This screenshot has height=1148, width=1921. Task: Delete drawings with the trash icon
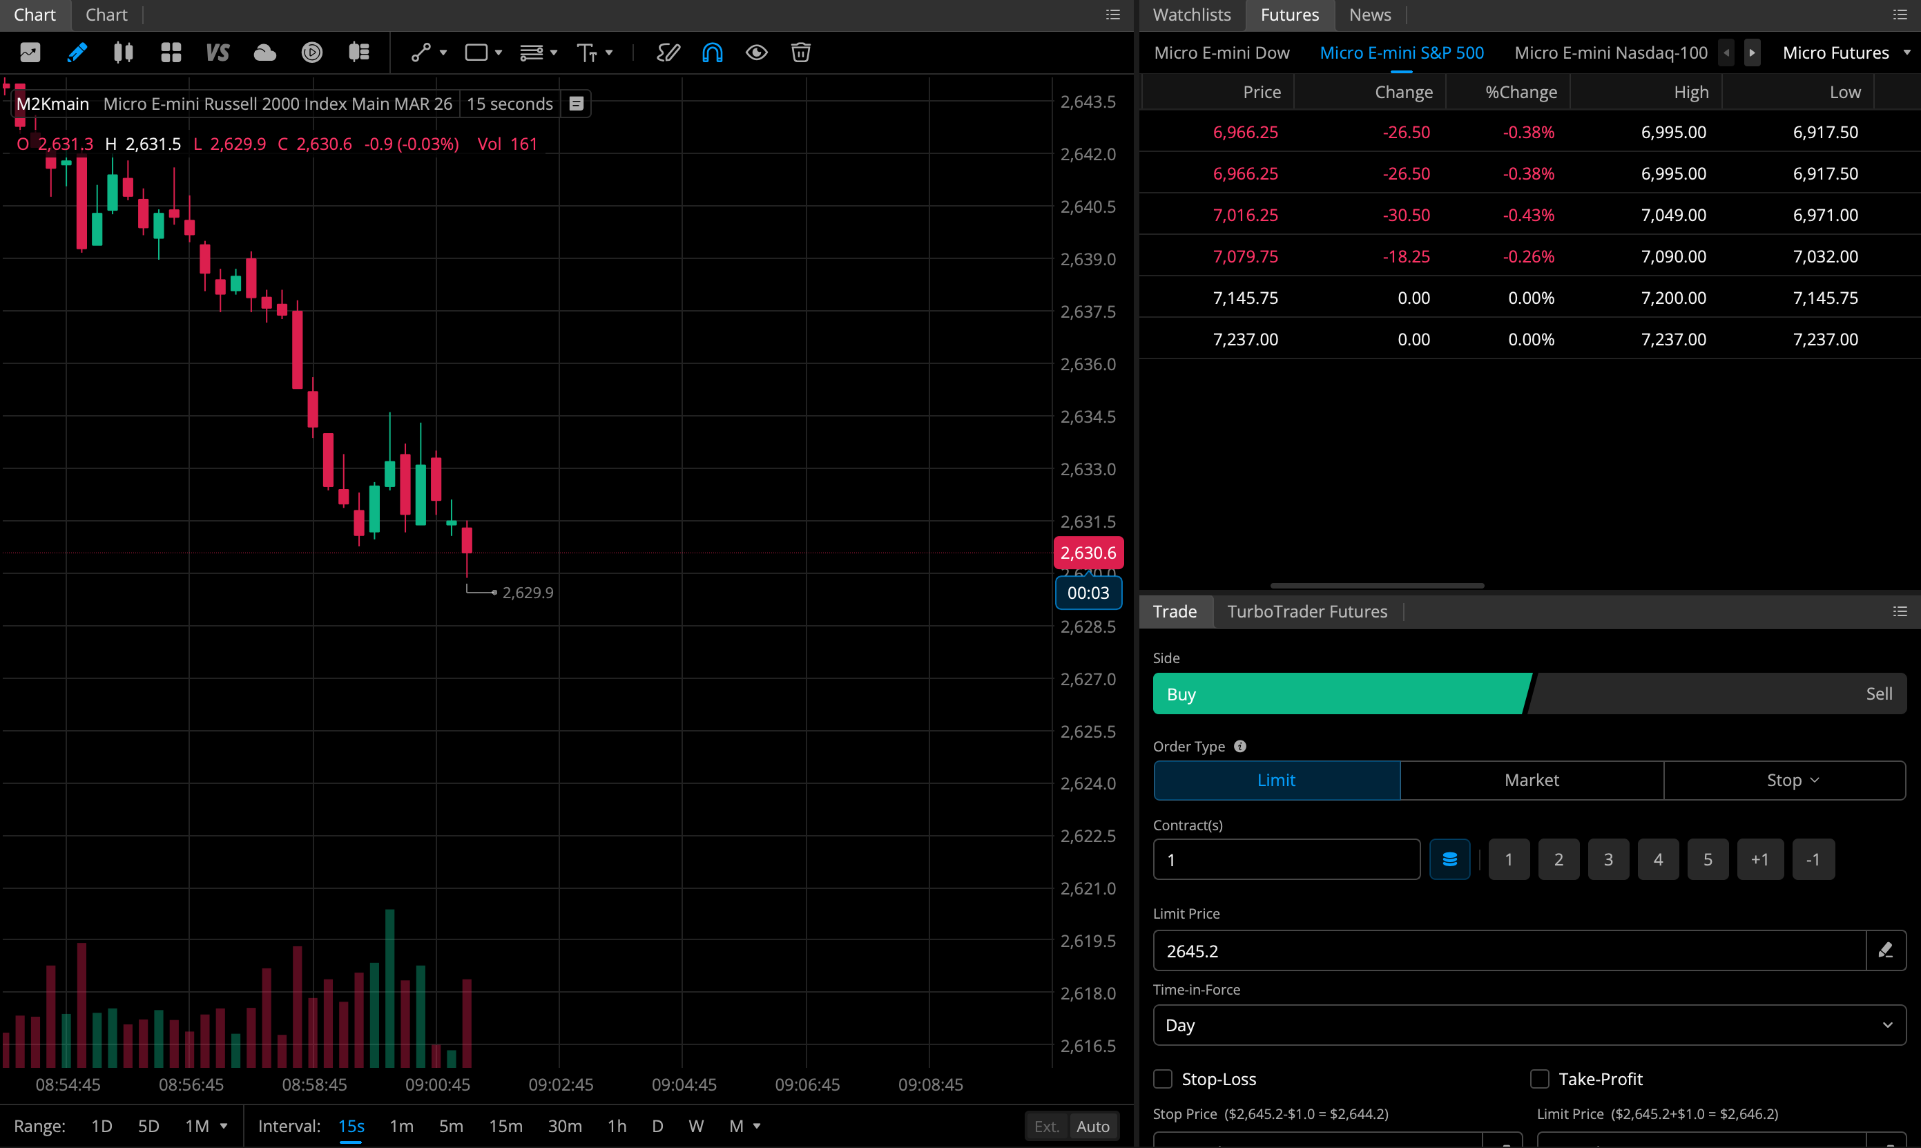(800, 52)
